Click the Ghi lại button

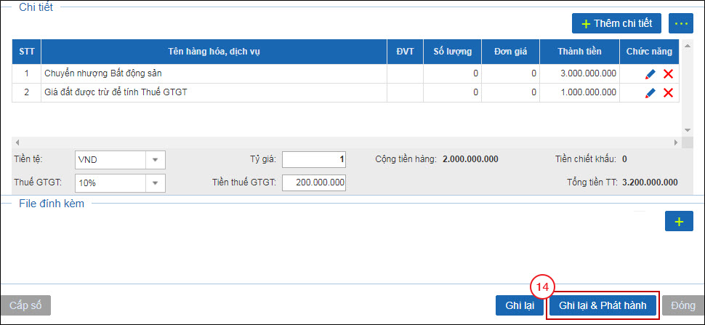[x=520, y=305]
